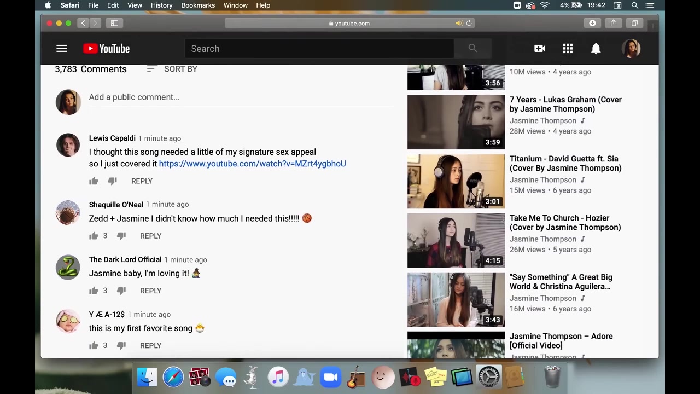Open the File menu
Image resolution: width=700 pixels, height=394 pixels.
[x=93, y=5]
